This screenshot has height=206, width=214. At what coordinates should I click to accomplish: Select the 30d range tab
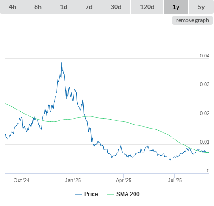116,7
